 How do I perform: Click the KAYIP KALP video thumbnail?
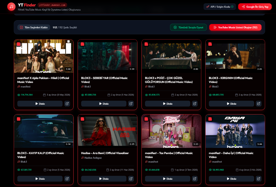[44, 131]
